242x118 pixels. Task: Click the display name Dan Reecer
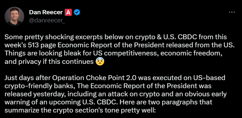coord(46,12)
